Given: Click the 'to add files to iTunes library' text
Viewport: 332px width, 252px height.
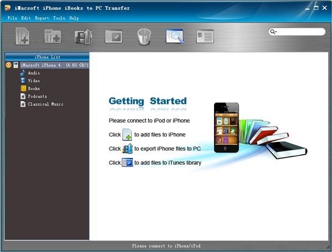Looking at the screenshot, I should coord(168,162).
